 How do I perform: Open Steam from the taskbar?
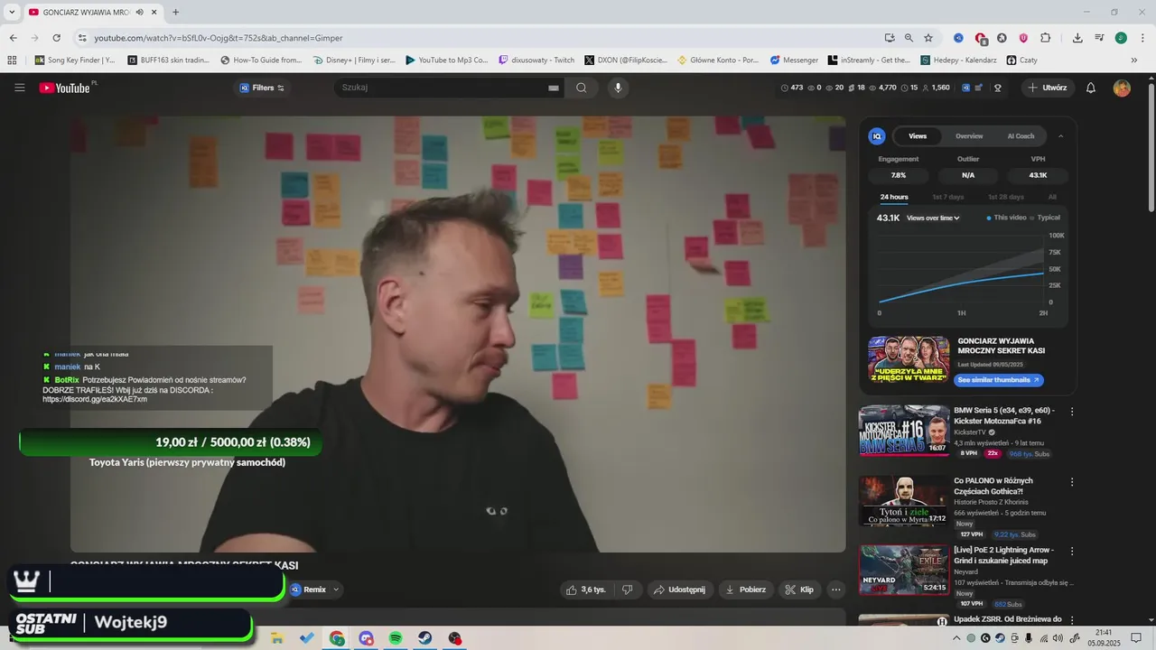pyautogui.click(x=424, y=638)
